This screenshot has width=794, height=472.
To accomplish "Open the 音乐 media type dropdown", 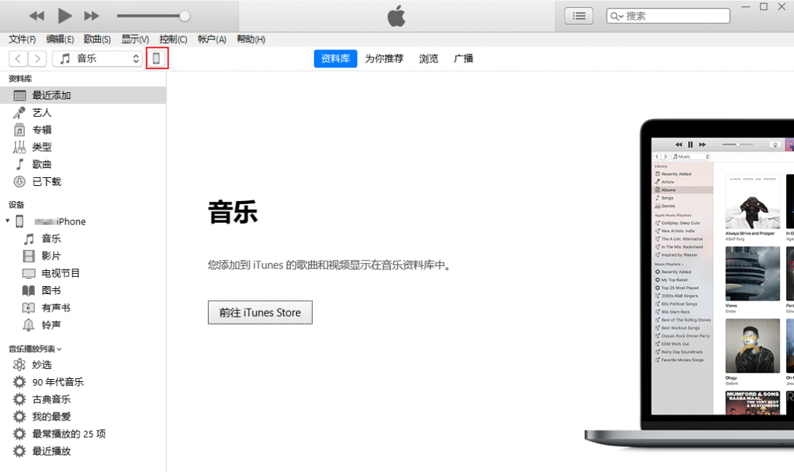I will 97,59.
